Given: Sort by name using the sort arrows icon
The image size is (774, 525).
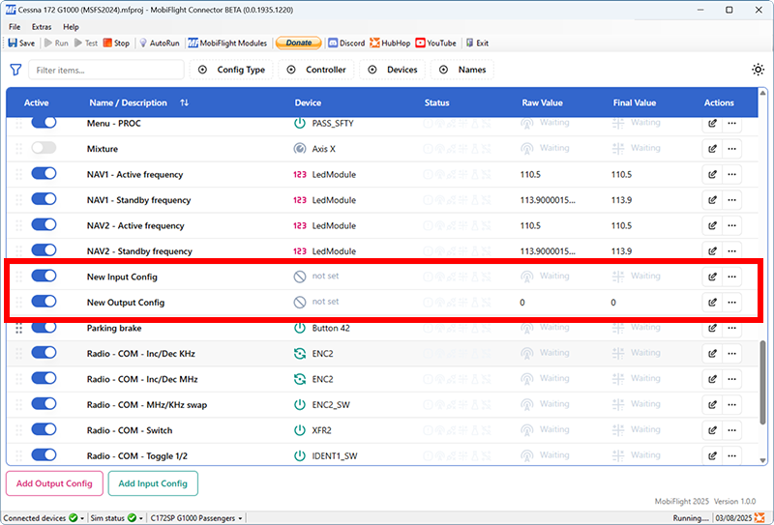Looking at the screenshot, I should [184, 102].
